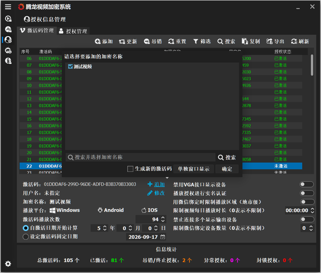Open the second sidebar icon with letter A
321x273 pixels.
point(8,29)
